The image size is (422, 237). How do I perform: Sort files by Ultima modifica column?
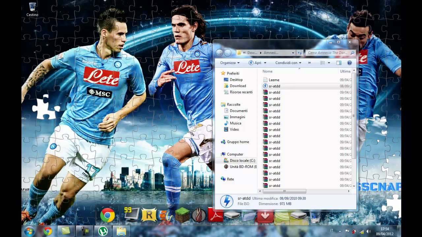345,71
